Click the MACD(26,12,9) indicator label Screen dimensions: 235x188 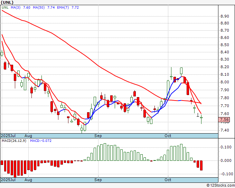click(14, 141)
